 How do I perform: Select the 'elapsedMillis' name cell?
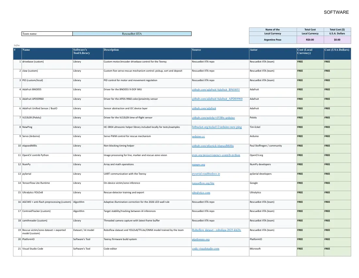tap(47, 148)
